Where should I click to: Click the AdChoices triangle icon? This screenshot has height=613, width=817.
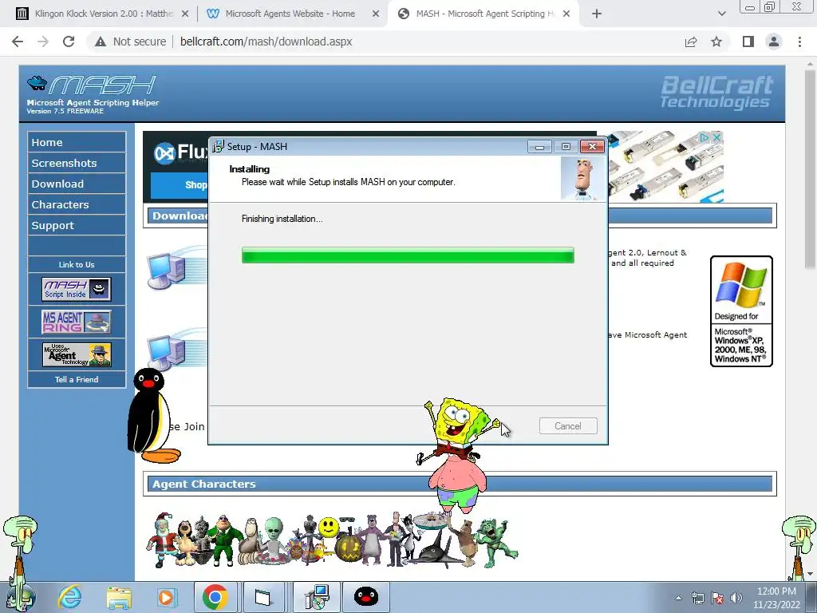(x=705, y=137)
